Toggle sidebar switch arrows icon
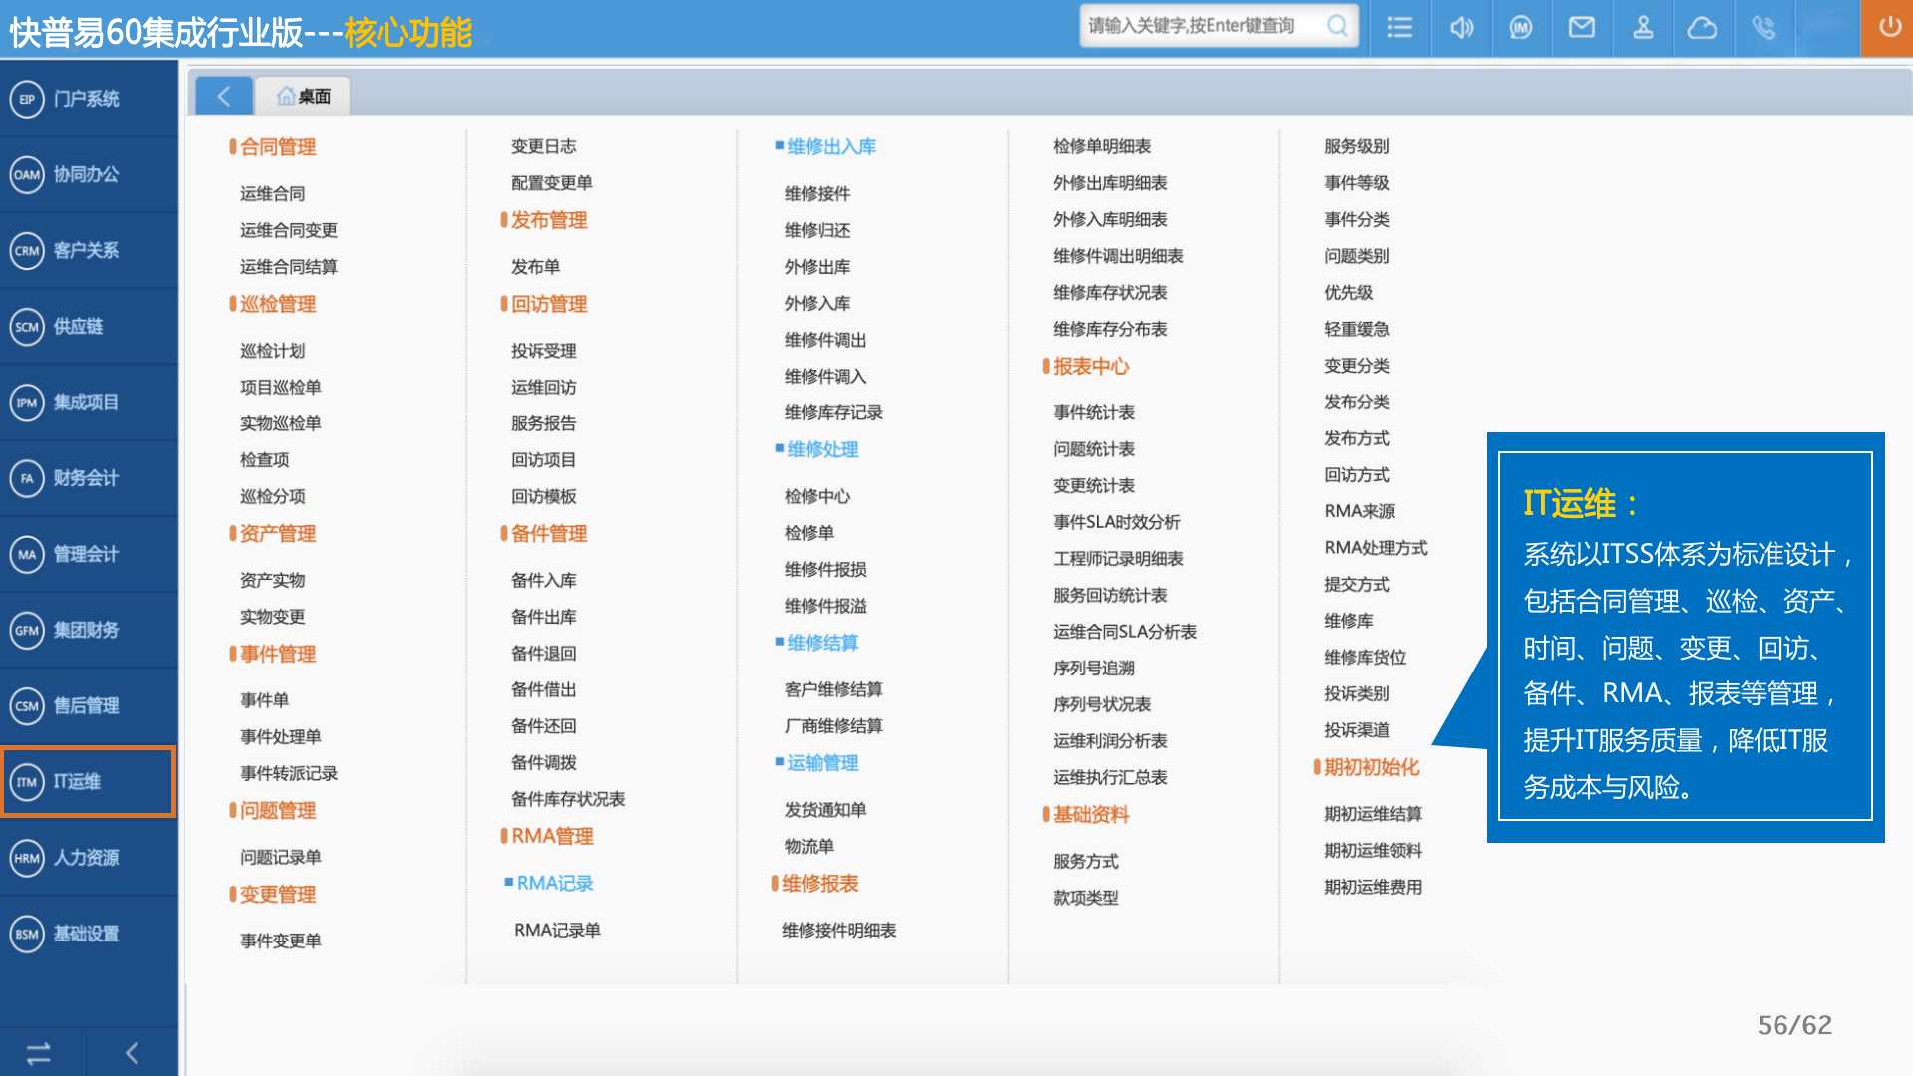 click(39, 1053)
